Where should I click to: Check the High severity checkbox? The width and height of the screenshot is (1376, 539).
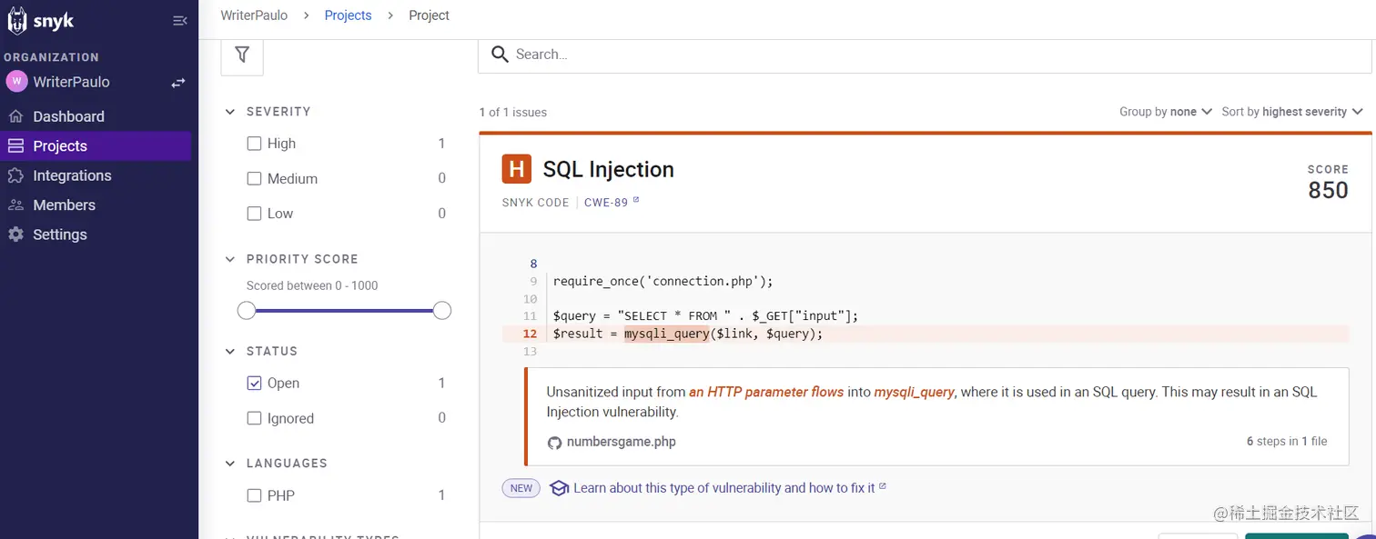pyautogui.click(x=255, y=144)
